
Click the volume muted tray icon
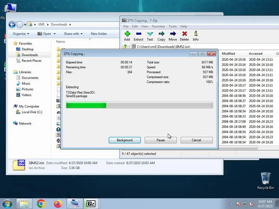point(251,204)
